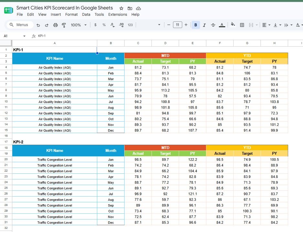Increase decimal places

click(121, 25)
